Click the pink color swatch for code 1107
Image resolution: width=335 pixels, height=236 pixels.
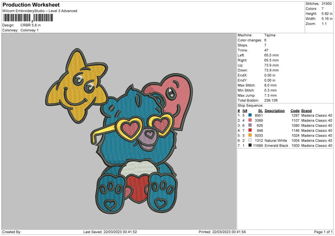click(250, 120)
